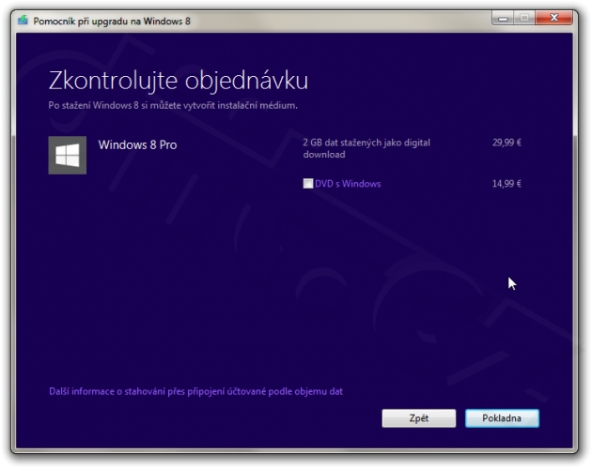Close the Windows 8 upgrade assistant

coord(553,18)
